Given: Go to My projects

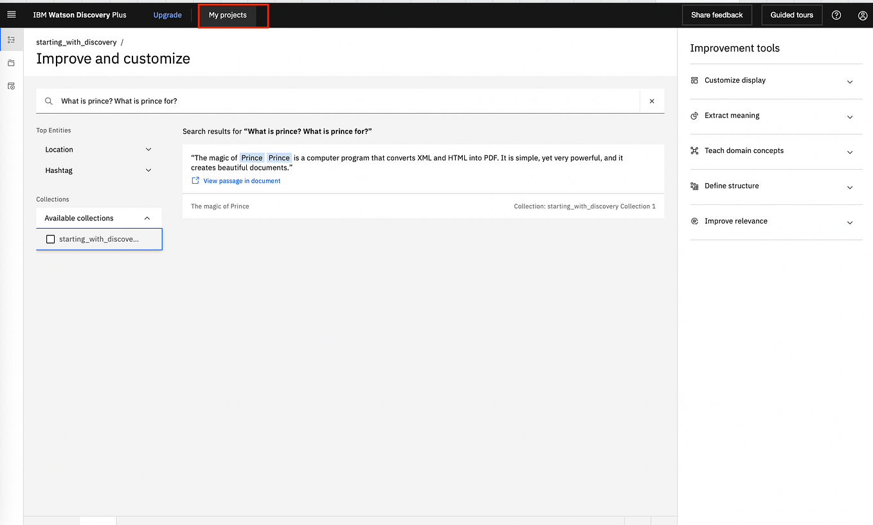Looking at the screenshot, I should click(228, 15).
